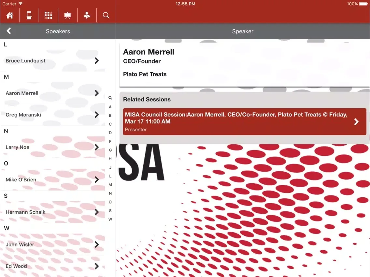This screenshot has height=277, width=370.
Task: Tap the search icon atop alphabet index
Action: tap(110, 98)
